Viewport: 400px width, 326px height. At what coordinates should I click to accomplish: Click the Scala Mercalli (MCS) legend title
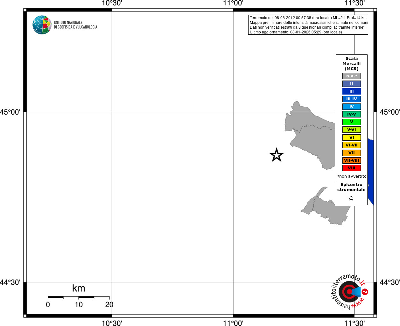coord(352,64)
